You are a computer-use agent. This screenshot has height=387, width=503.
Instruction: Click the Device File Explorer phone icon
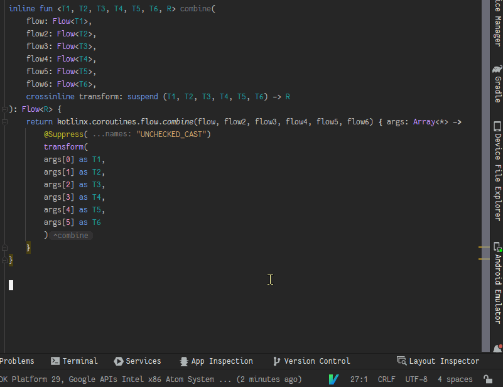pos(497,126)
